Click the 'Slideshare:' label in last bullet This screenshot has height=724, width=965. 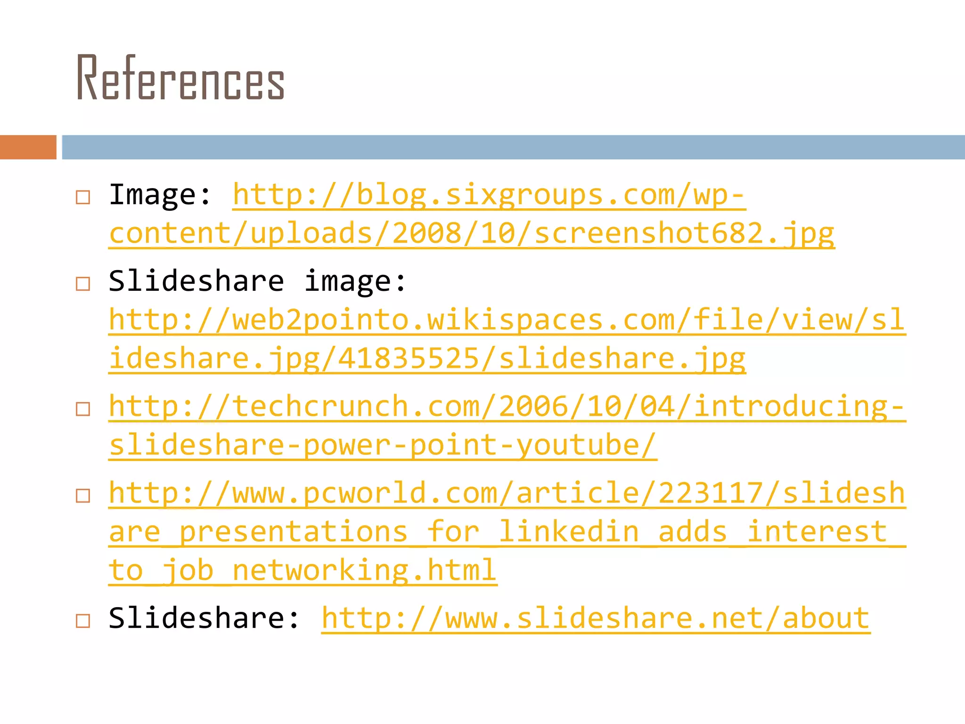[204, 618]
